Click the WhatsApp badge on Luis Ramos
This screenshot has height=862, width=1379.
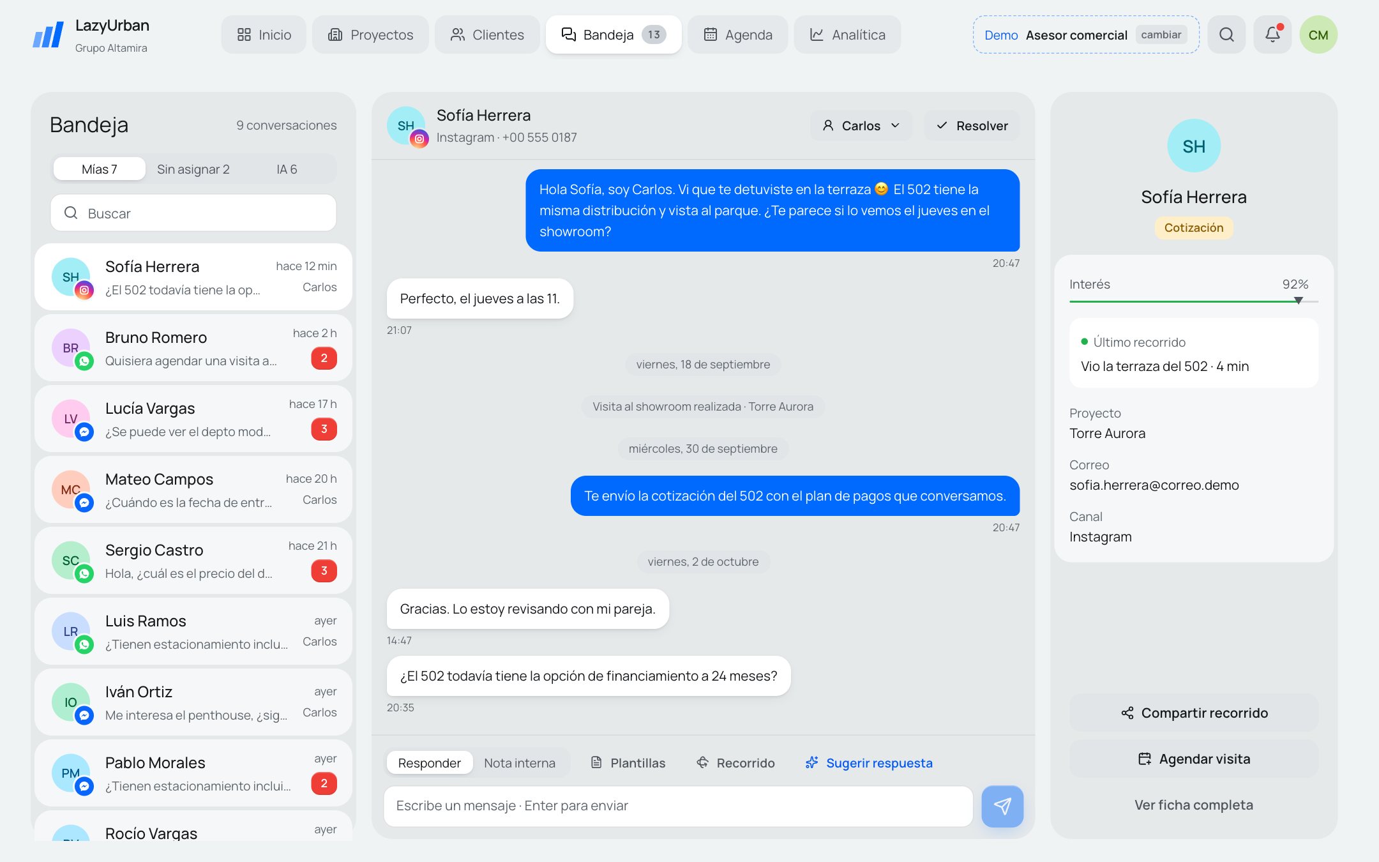(x=84, y=644)
